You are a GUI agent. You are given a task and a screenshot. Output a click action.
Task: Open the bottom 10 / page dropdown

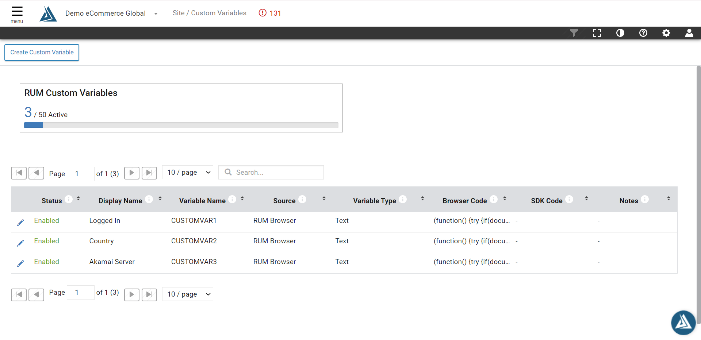click(x=188, y=294)
